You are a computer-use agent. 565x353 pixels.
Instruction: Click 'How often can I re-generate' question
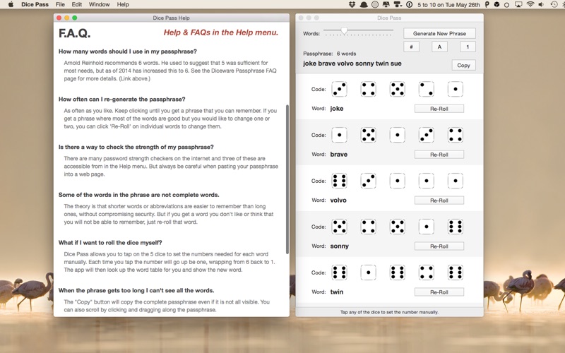pos(121,99)
